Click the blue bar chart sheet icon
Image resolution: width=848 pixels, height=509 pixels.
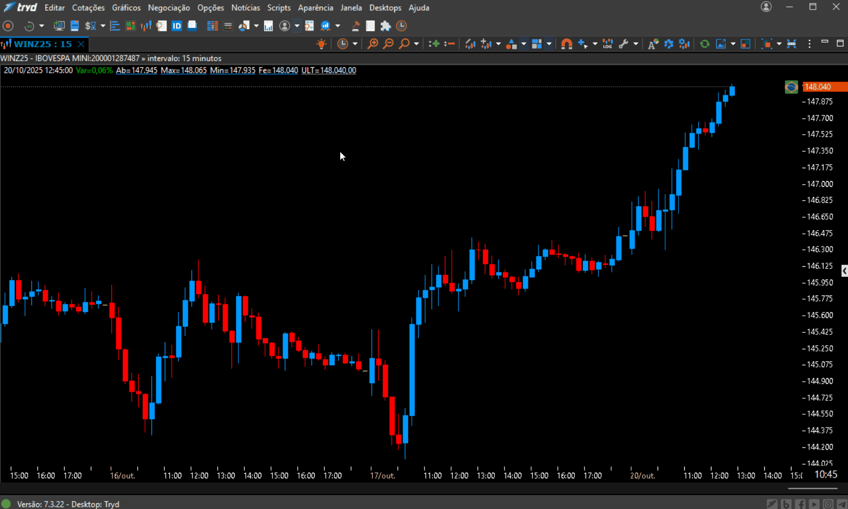[268, 26]
